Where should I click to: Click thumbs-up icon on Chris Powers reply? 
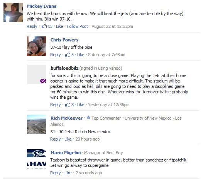click(x=68, y=54)
